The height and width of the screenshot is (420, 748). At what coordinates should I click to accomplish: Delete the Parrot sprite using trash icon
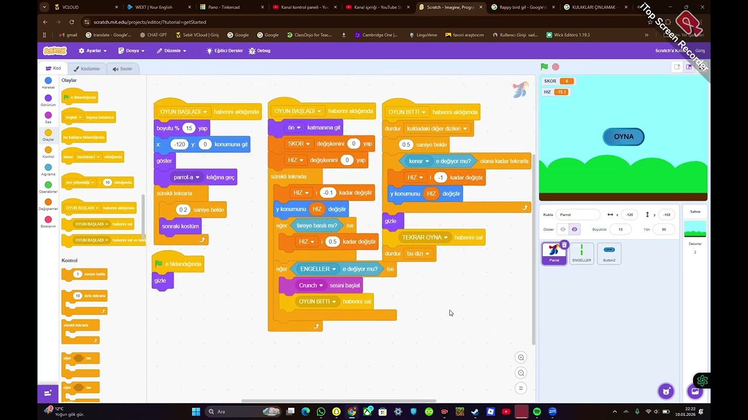coord(564,245)
